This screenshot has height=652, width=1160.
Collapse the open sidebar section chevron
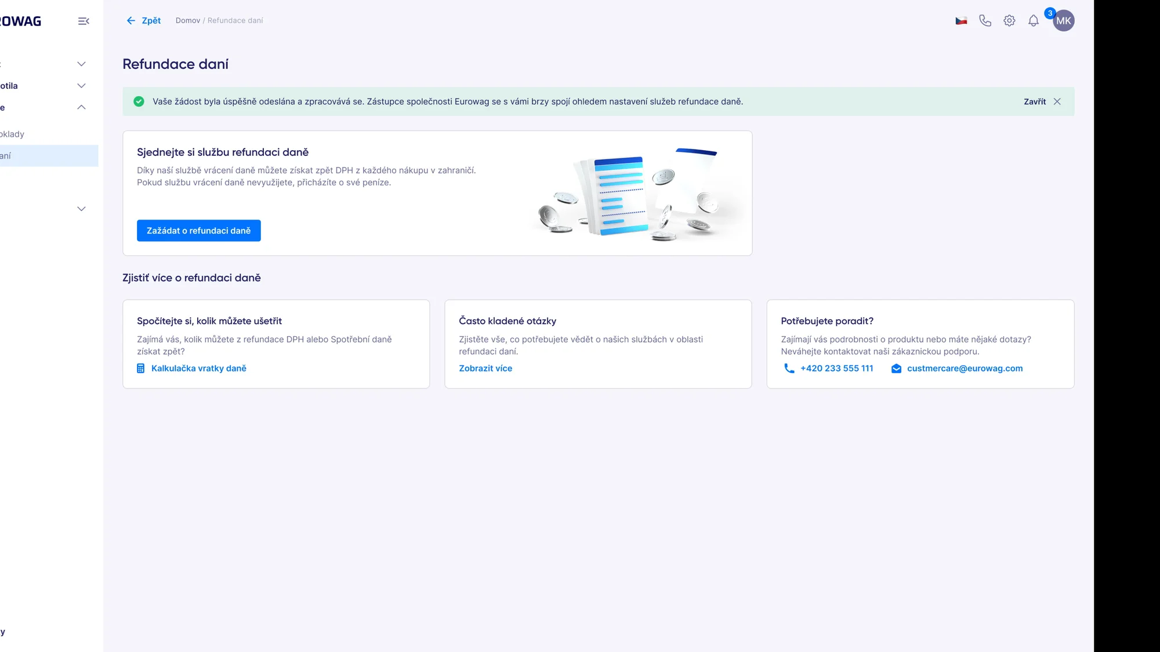81,107
